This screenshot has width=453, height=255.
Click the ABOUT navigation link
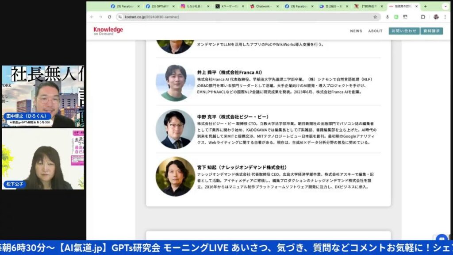[375, 31]
